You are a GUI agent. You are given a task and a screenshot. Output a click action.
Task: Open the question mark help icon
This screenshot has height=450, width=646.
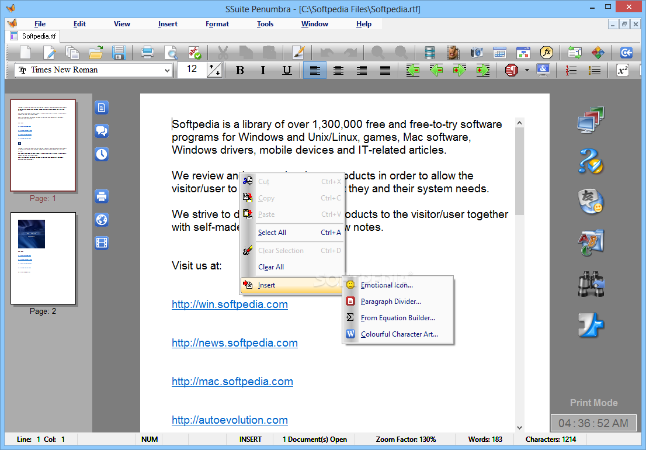click(x=591, y=161)
